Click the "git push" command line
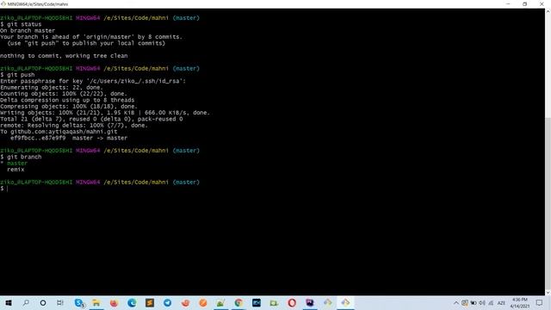This screenshot has height=310, width=551. pyautogui.click(x=17, y=75)
